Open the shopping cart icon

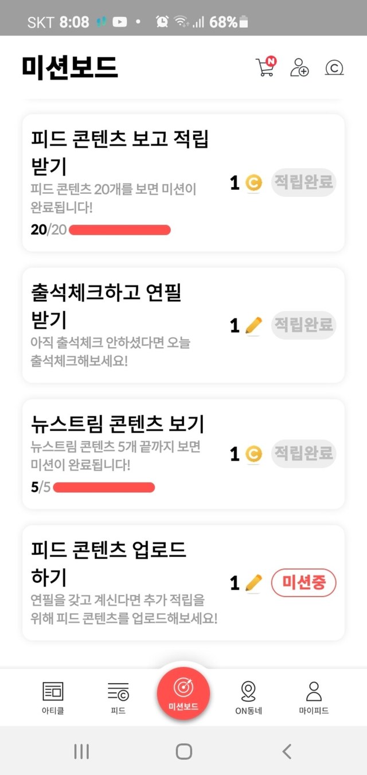(x=265, y=67)
